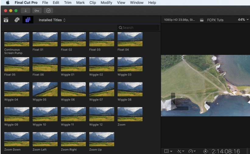Select the Continuous Screen Pump thumbnail

pos(17,39)
